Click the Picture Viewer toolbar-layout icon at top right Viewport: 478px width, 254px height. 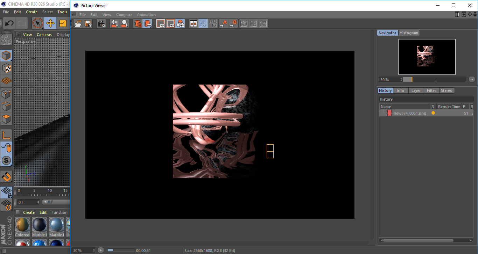457,14
